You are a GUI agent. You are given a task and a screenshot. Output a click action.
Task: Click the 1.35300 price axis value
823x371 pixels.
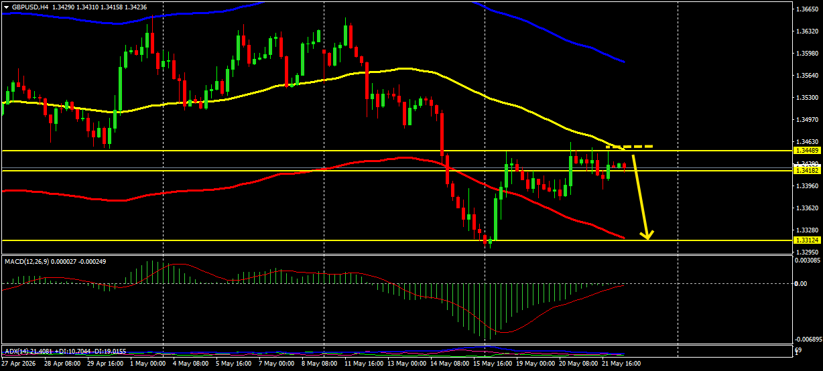(806, 98)
